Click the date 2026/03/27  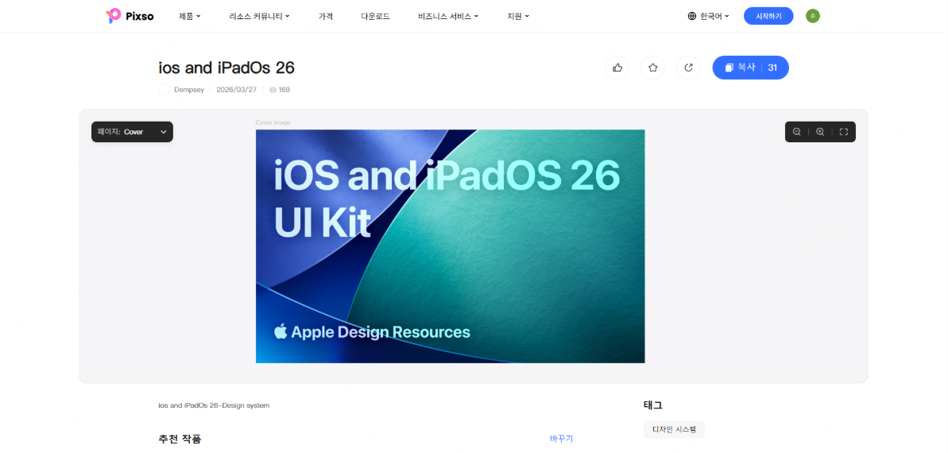[x=236, y=90]
